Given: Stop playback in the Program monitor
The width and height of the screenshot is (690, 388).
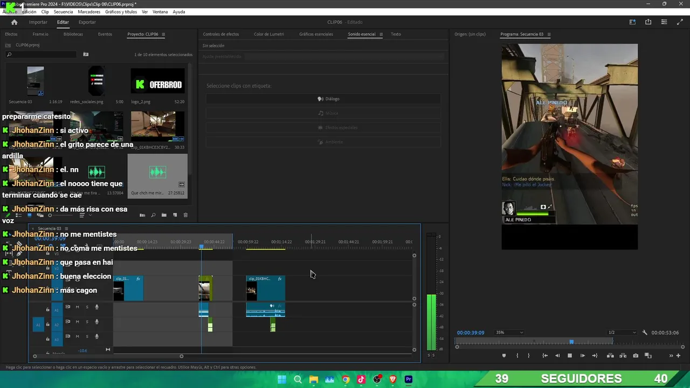Looking at the screenshot, I should point(570,356).
